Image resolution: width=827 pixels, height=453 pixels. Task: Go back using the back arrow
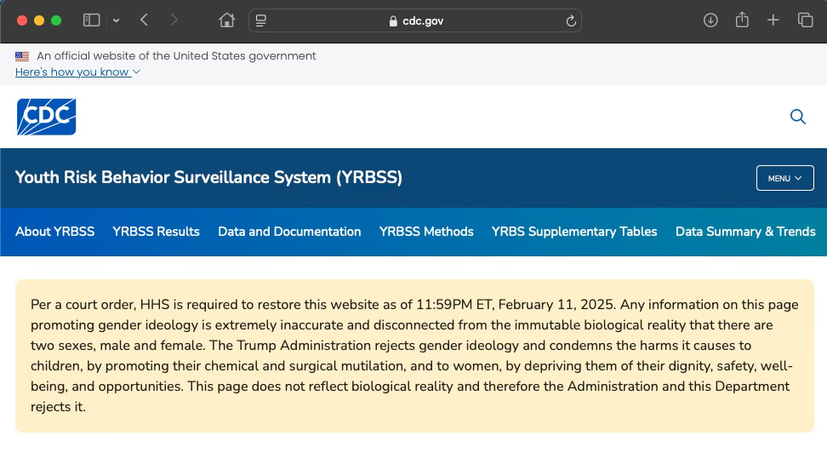click(144, 20)
